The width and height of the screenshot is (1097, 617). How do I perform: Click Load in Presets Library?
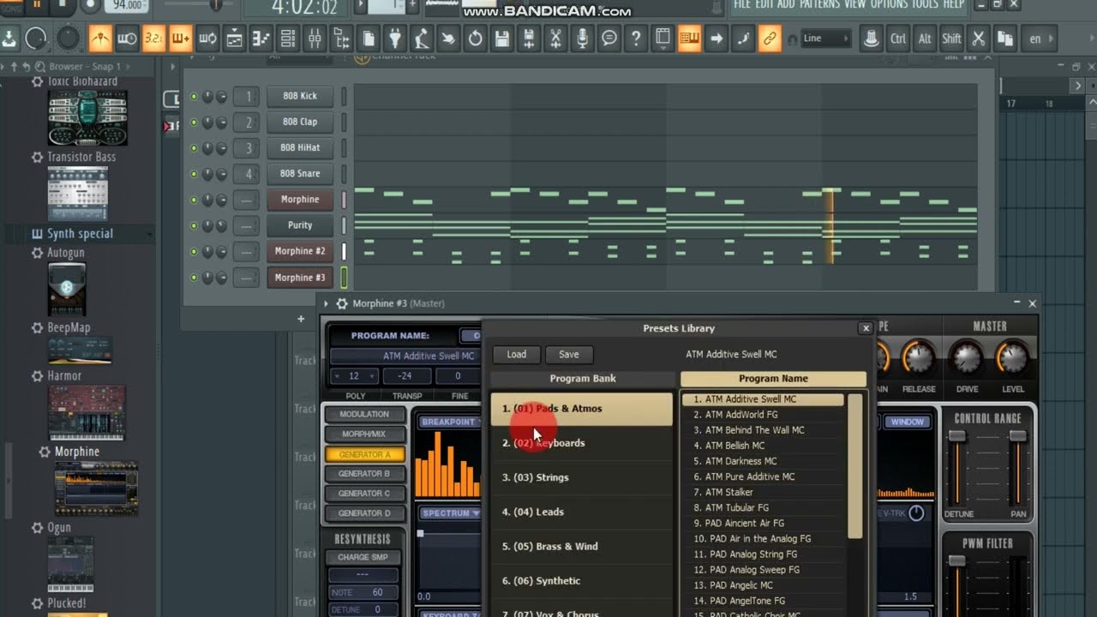(x=517, y=354)
